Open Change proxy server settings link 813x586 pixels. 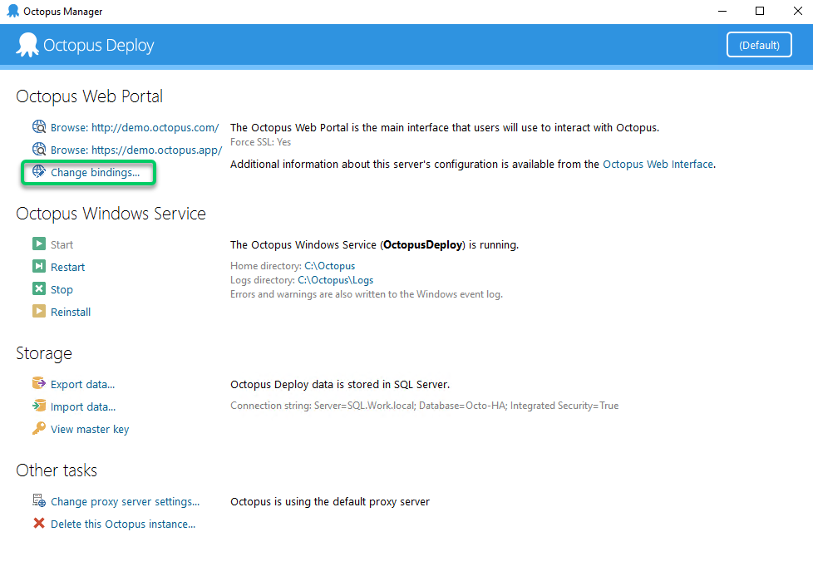tap(125, 501)
